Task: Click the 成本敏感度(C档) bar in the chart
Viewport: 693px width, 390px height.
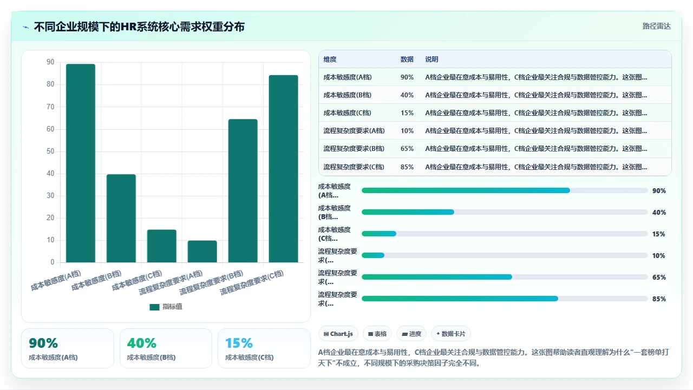Action: pos(162,246)
